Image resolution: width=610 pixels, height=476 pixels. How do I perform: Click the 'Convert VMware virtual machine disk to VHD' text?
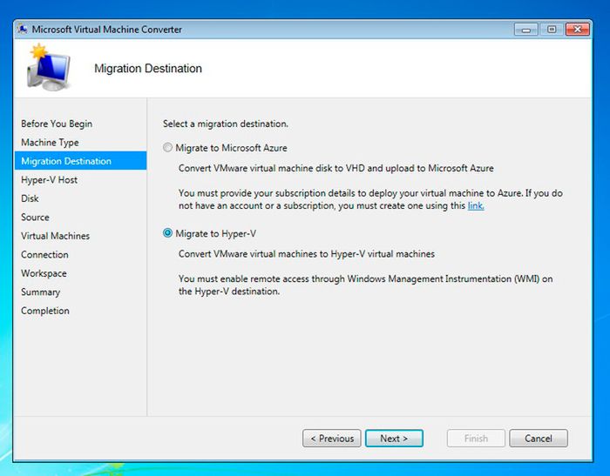tap(336, 168)
